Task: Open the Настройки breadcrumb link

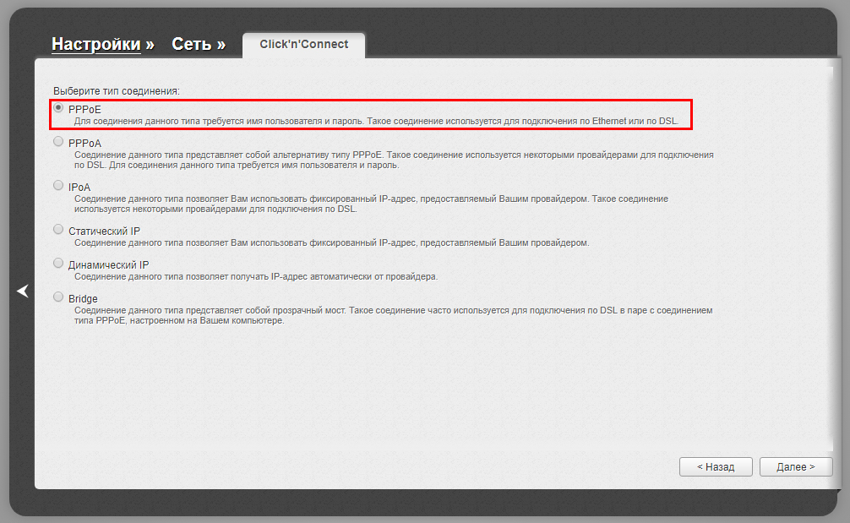Action: coord(96,44)
